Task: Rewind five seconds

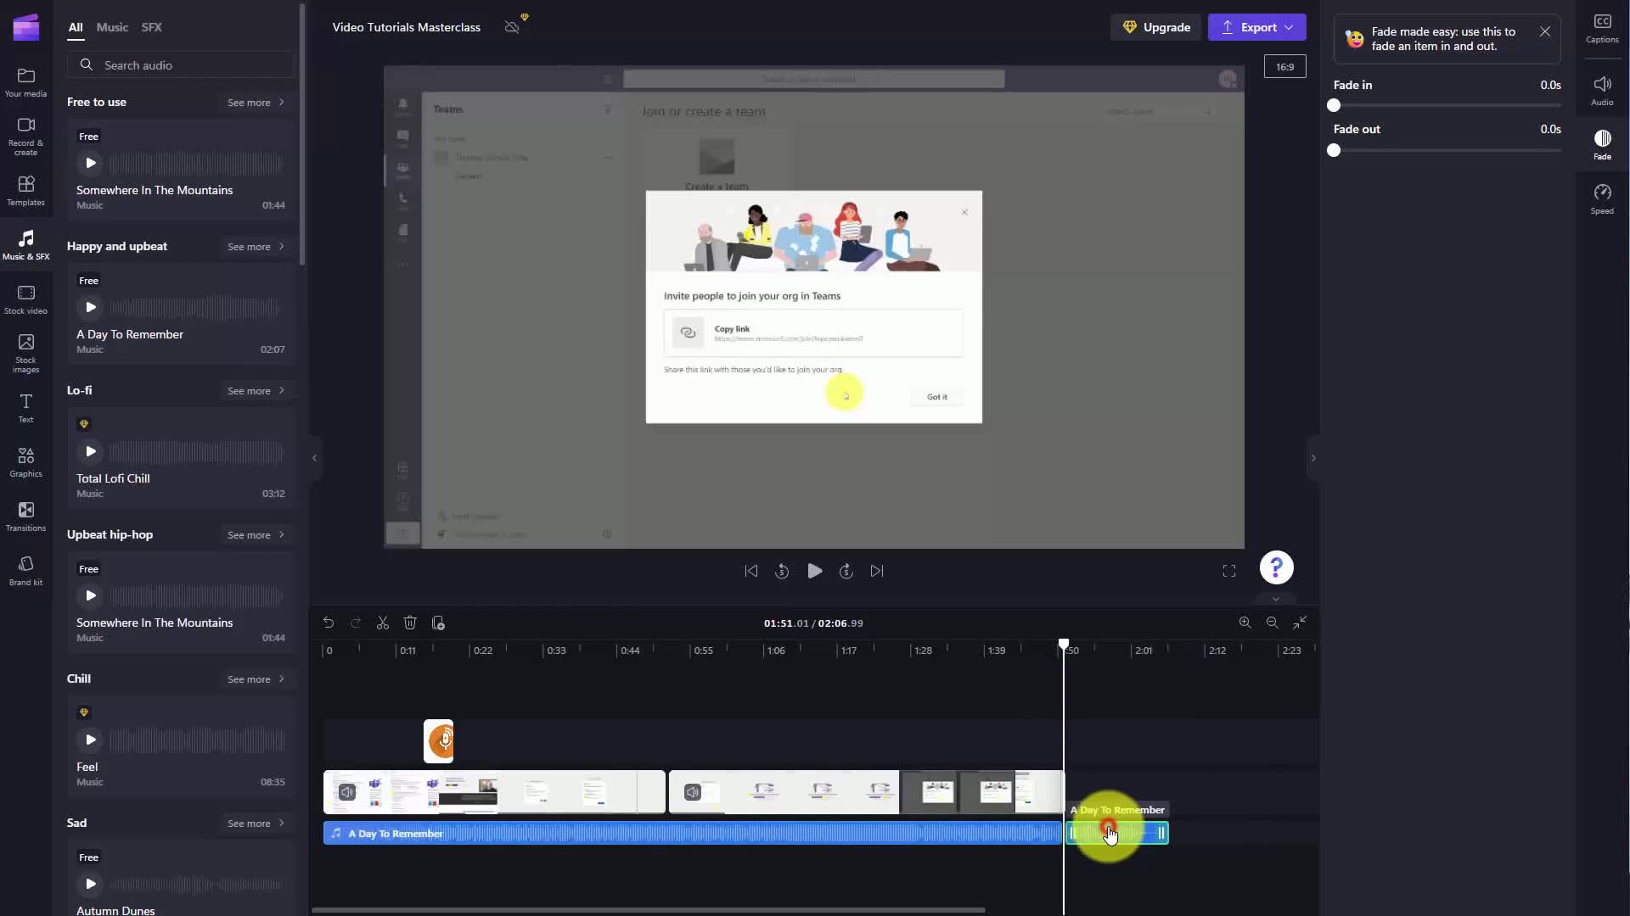Action: [x=782, y=571]
